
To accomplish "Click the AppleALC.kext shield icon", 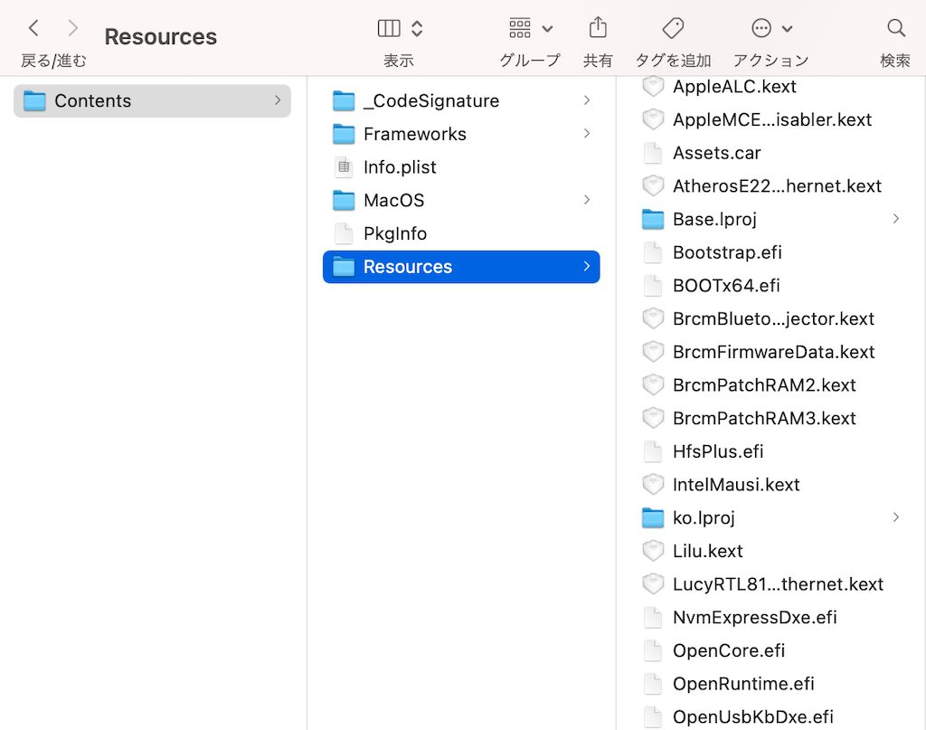I will [653, 86].
